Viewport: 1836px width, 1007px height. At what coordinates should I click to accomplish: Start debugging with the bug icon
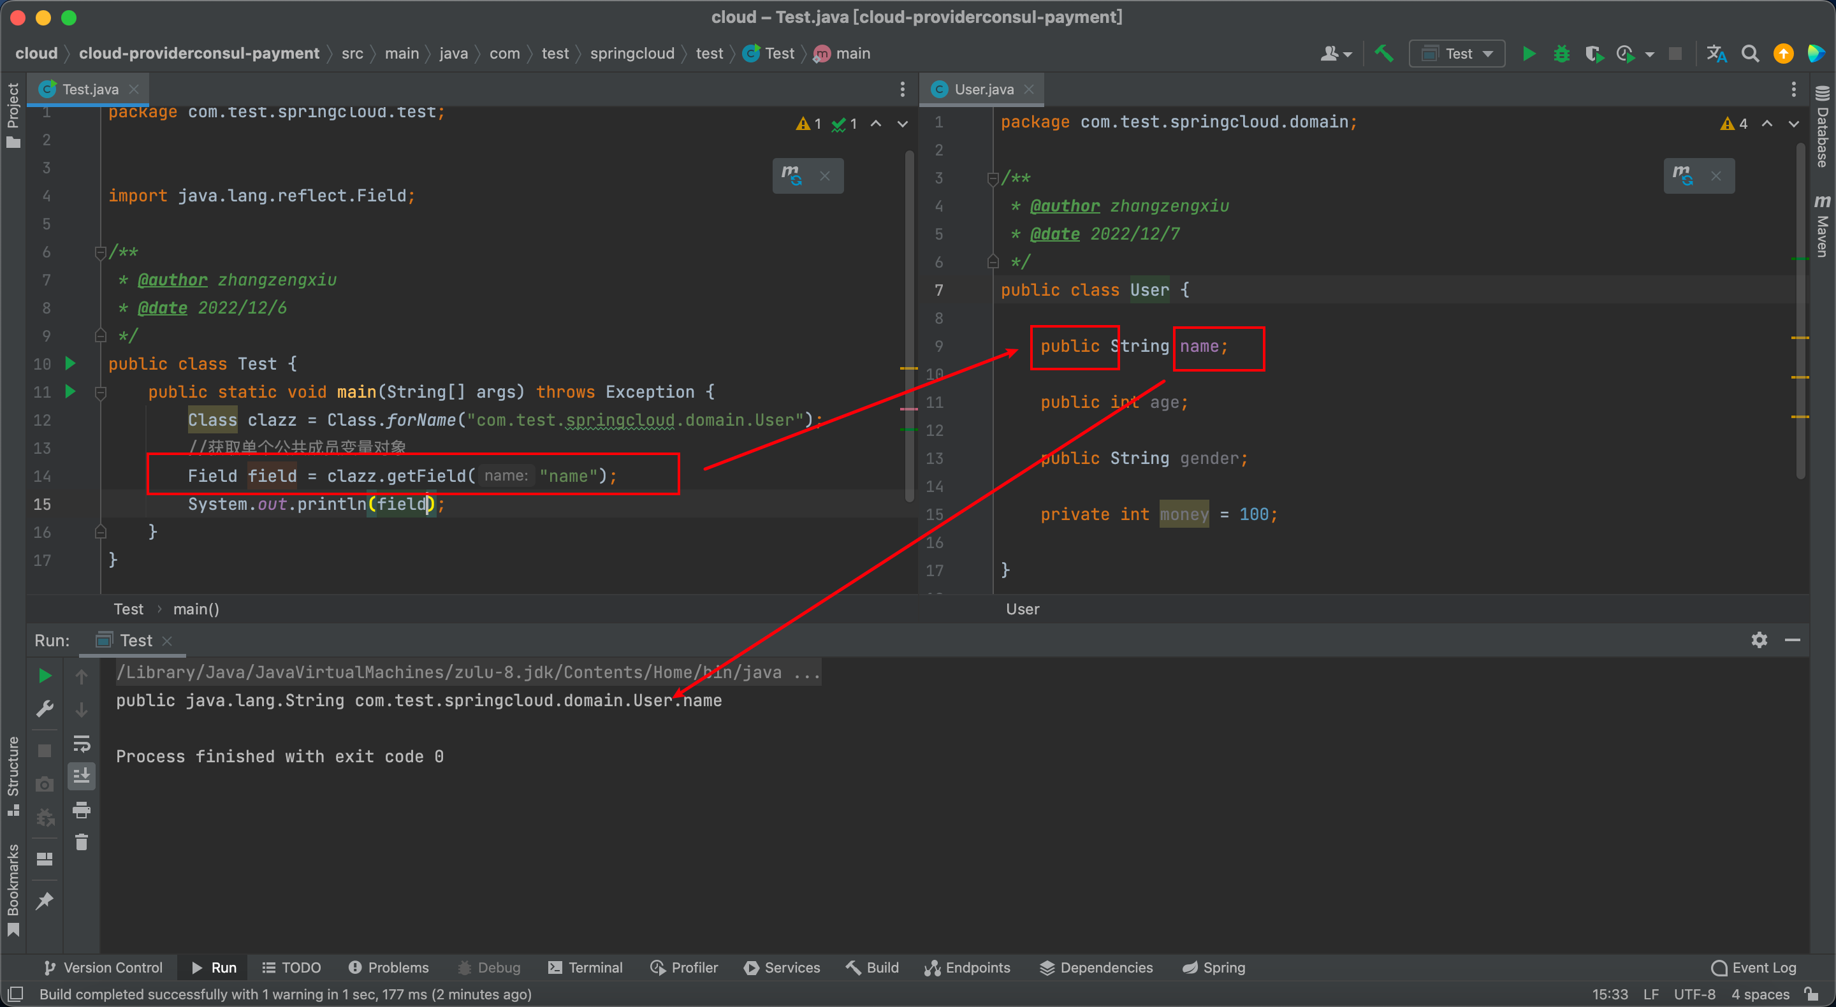tap(1561, 54)
